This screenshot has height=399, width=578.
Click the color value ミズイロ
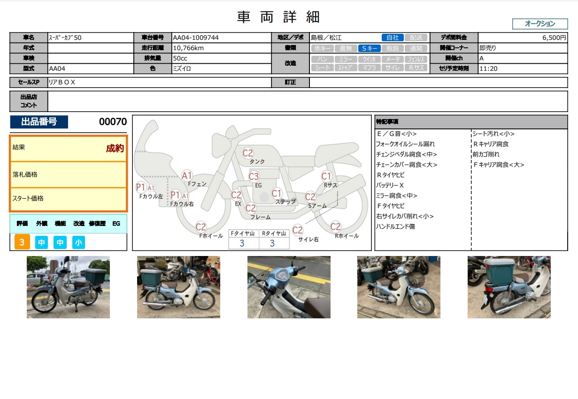182,68
